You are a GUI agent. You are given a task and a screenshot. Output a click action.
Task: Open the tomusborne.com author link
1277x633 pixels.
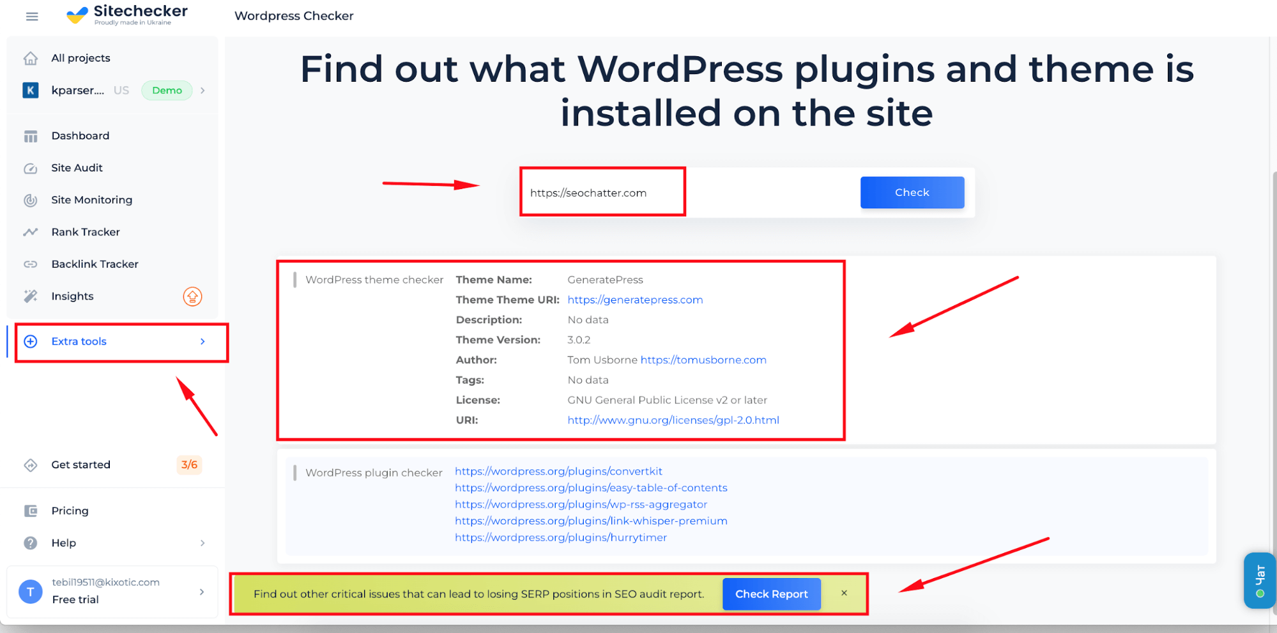coord(703,360)
